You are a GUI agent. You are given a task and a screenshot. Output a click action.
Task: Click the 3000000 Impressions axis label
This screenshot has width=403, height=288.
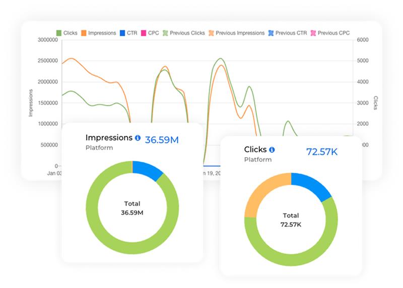point(48,40)
